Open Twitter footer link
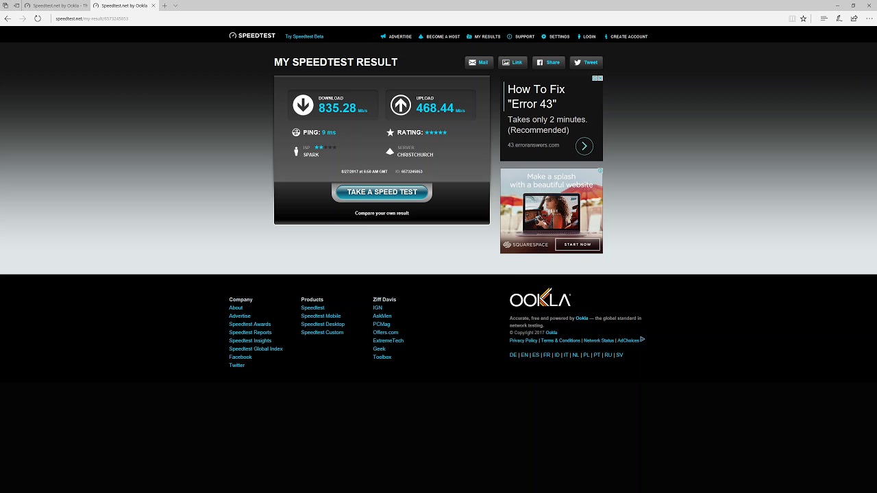The height and width of the screenshot is (493, 877). point(237,366)
